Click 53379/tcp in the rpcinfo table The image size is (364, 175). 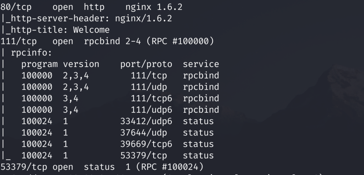[x=144, y=155]
